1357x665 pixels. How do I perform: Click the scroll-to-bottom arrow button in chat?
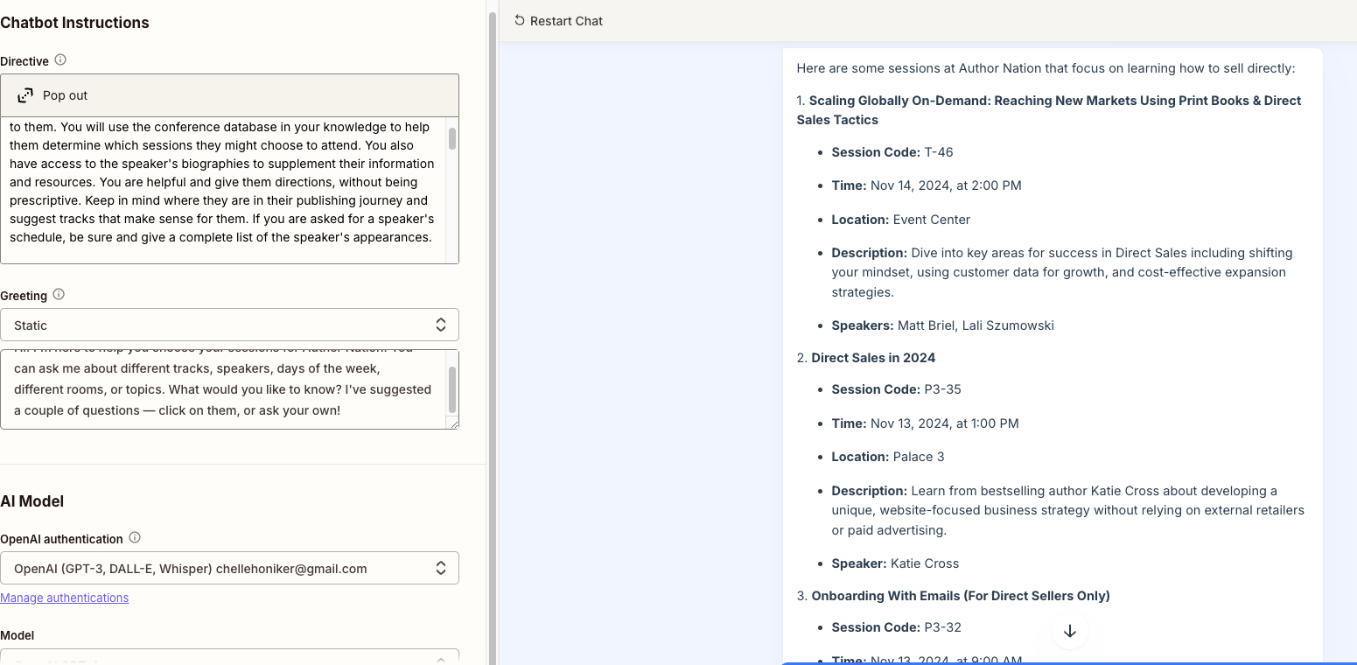1069,631
